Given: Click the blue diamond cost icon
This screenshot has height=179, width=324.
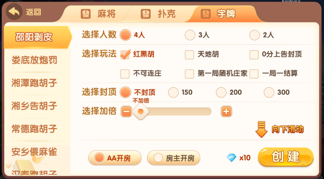Looking at the screenshot, I should point(232,158).
